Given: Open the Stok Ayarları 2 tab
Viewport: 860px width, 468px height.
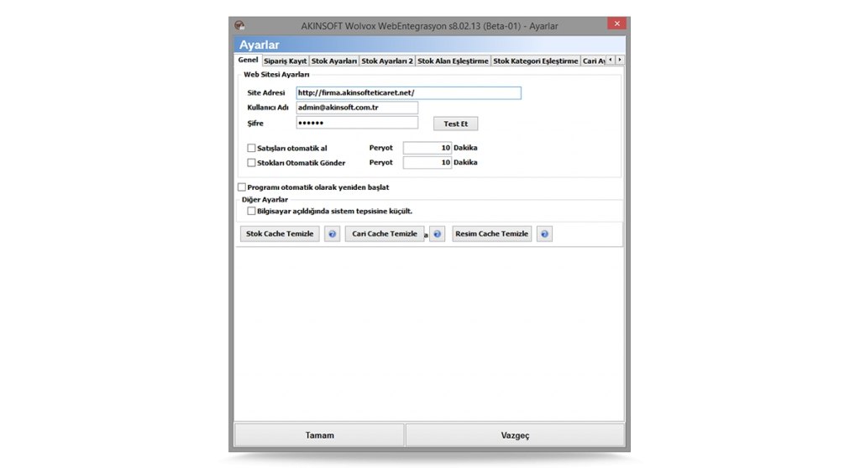Looking at the screenshot, I should (x=387, y=60).
